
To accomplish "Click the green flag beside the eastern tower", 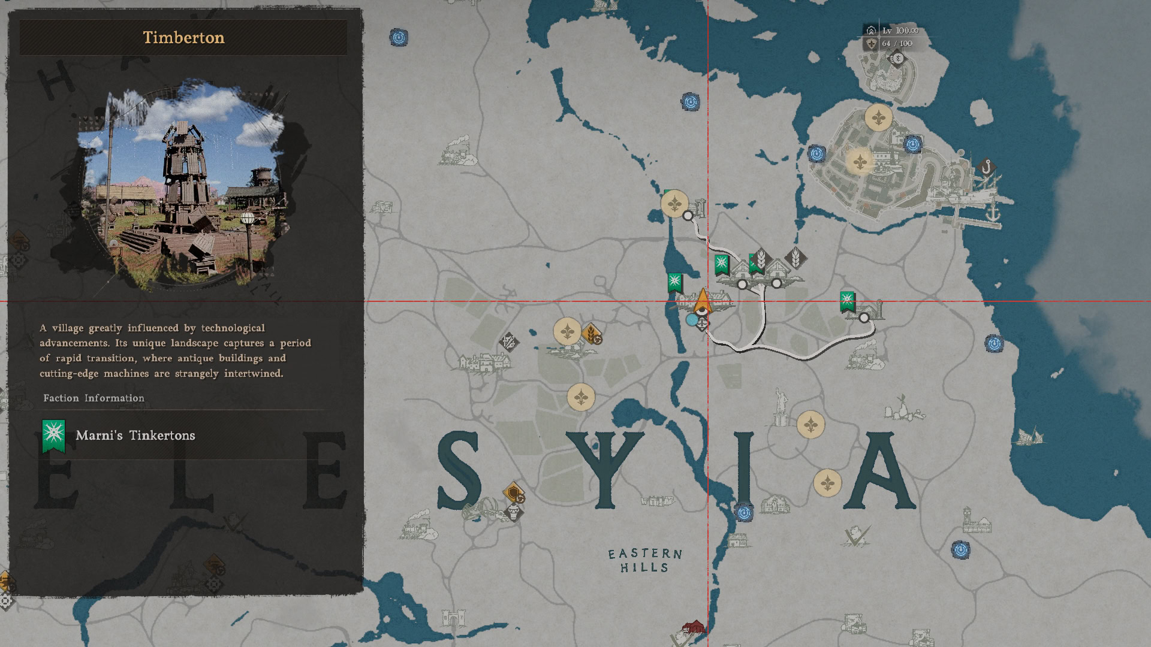I will (847, 302).
